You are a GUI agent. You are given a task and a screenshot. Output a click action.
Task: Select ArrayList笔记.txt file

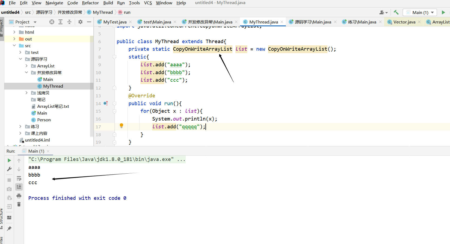tap(53, 106)
